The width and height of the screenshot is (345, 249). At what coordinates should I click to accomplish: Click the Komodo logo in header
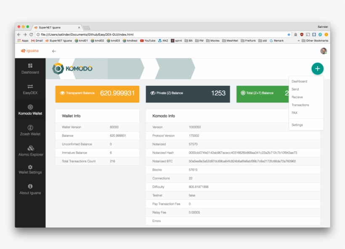pyautogui.click(x=72, y=69)
